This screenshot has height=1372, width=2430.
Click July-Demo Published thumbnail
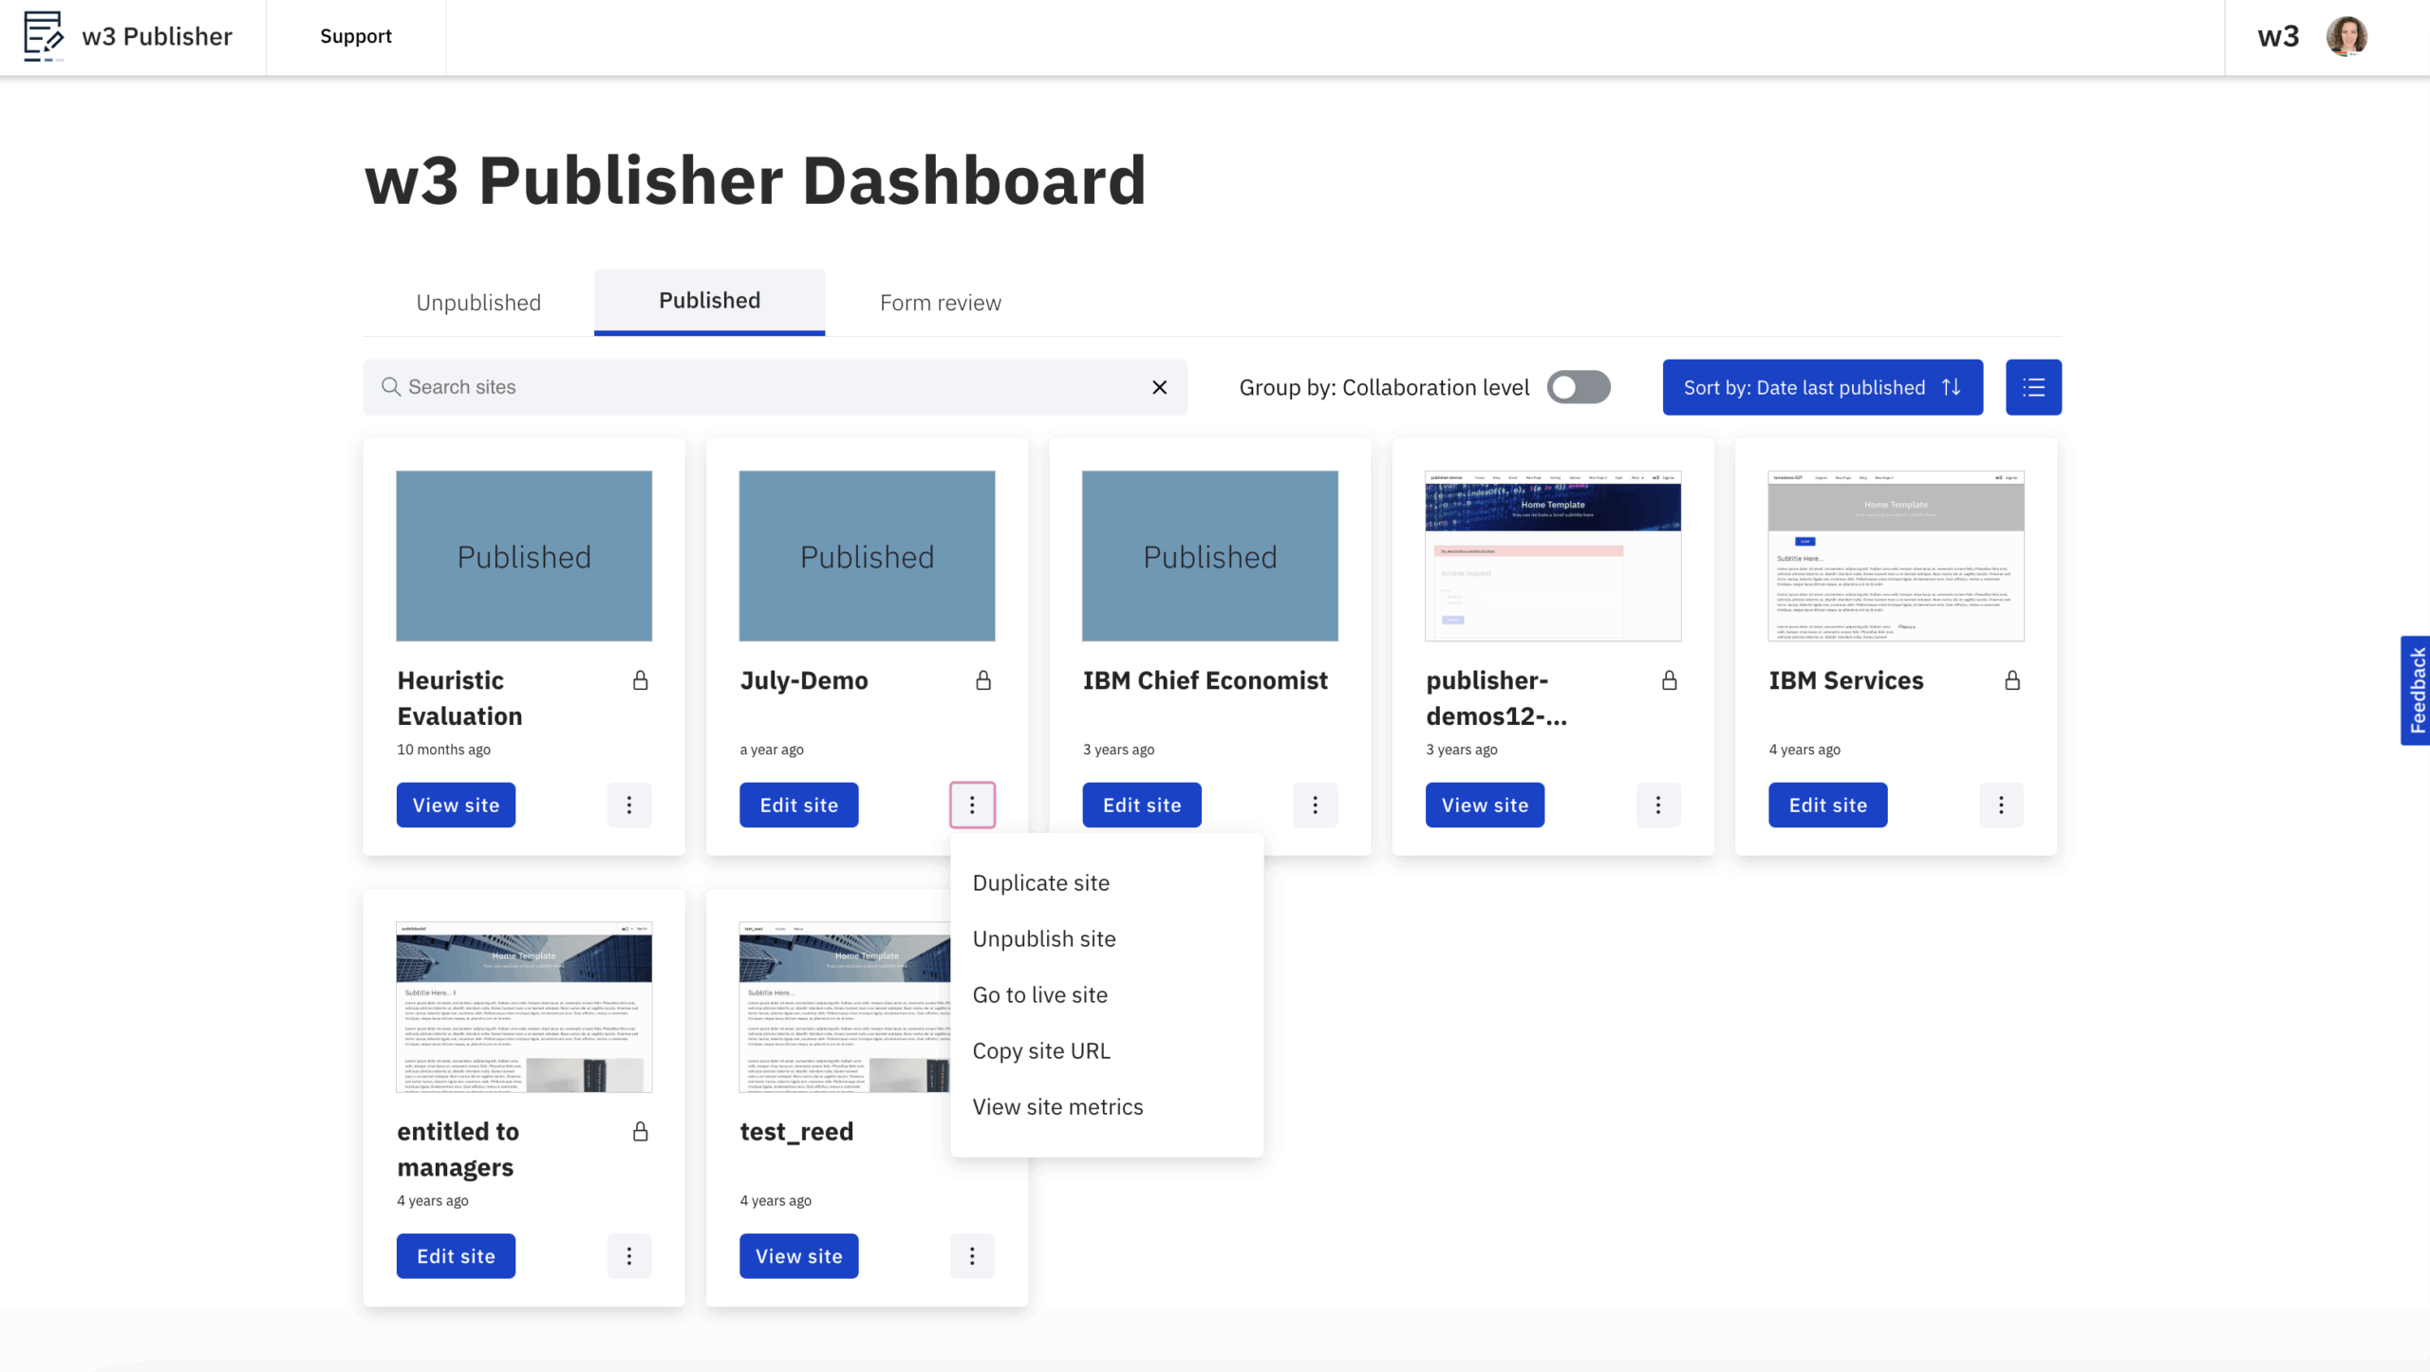867,556
